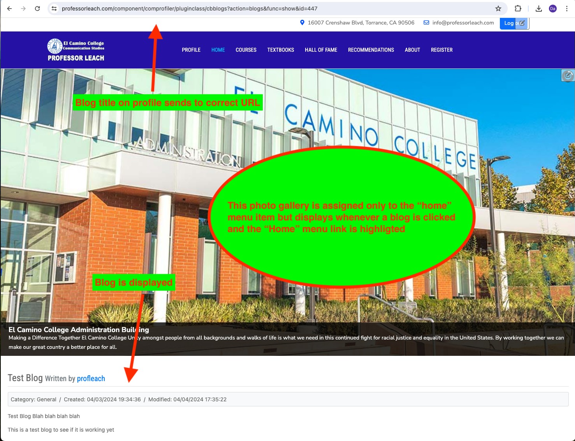This screenshot has height=441, width=575.
Task: Go back using the browser back arrow
Action: pyautogui.click(x=9, y=9)
